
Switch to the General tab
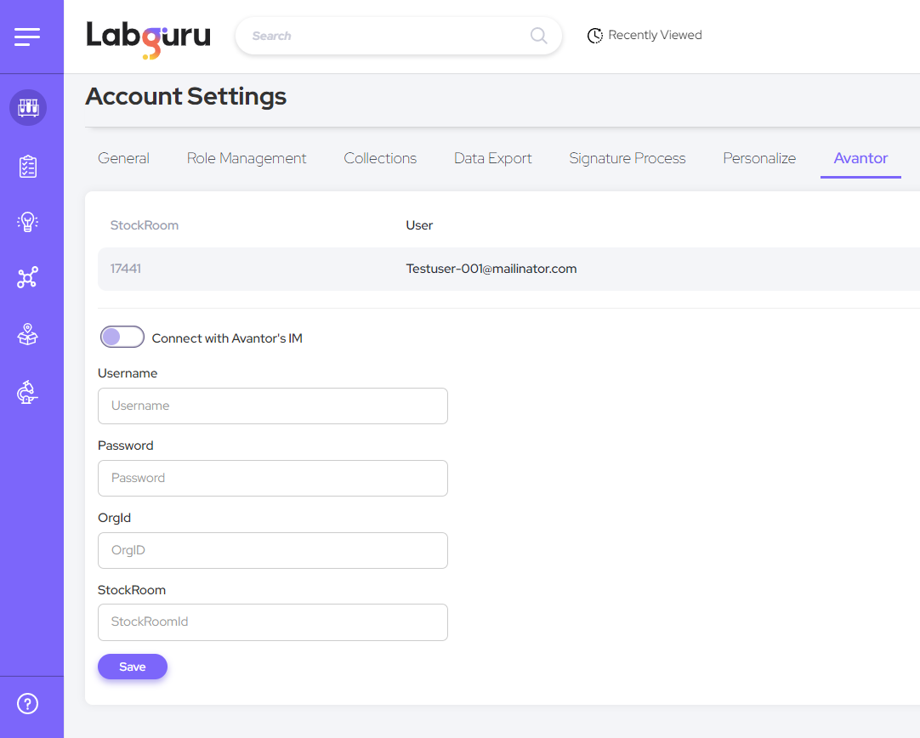123,158
